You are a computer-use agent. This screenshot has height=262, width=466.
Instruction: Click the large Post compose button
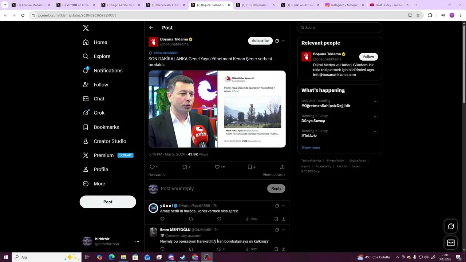click(x=108, y=202)
